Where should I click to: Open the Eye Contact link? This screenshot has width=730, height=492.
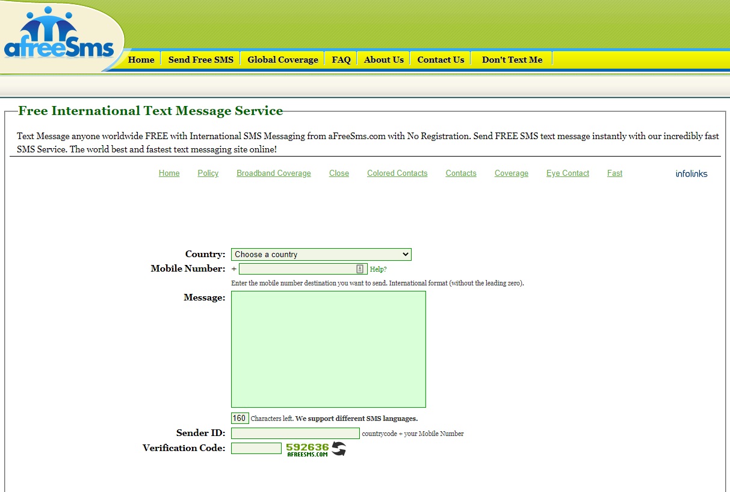coord(568,173)
